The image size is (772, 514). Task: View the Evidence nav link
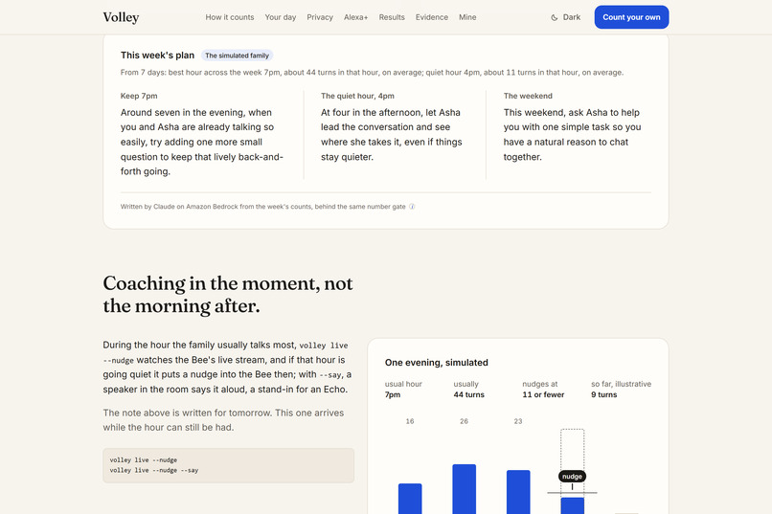(x=432, y=17)
